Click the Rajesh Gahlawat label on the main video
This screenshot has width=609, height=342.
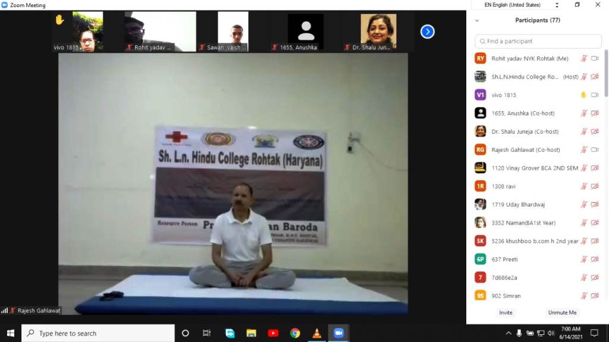[x=39, y=310]
